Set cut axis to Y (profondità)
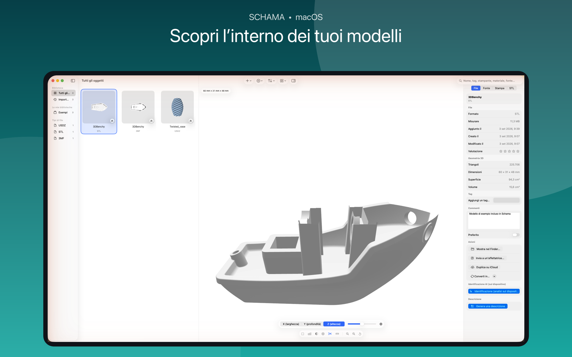 [312, 324]
